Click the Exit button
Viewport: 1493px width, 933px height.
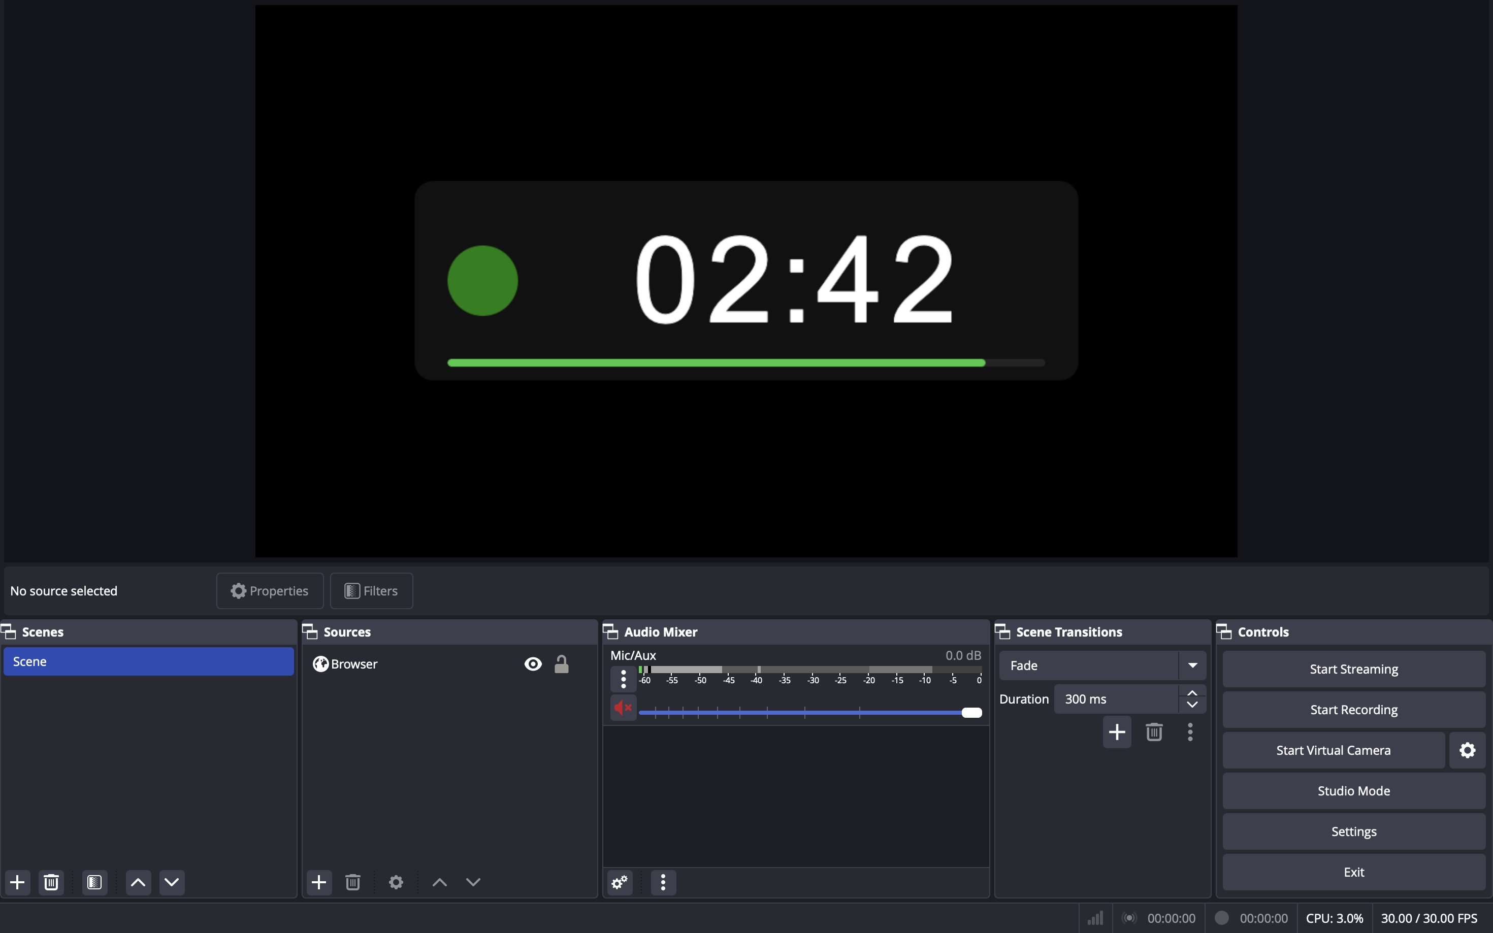point(1353,872)
